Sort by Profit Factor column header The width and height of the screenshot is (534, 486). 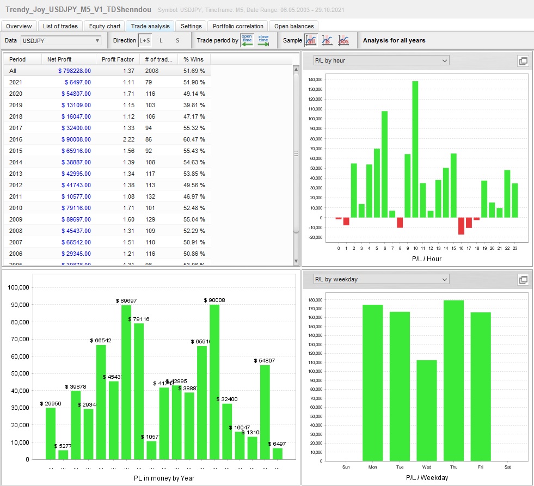pos(118,59)
